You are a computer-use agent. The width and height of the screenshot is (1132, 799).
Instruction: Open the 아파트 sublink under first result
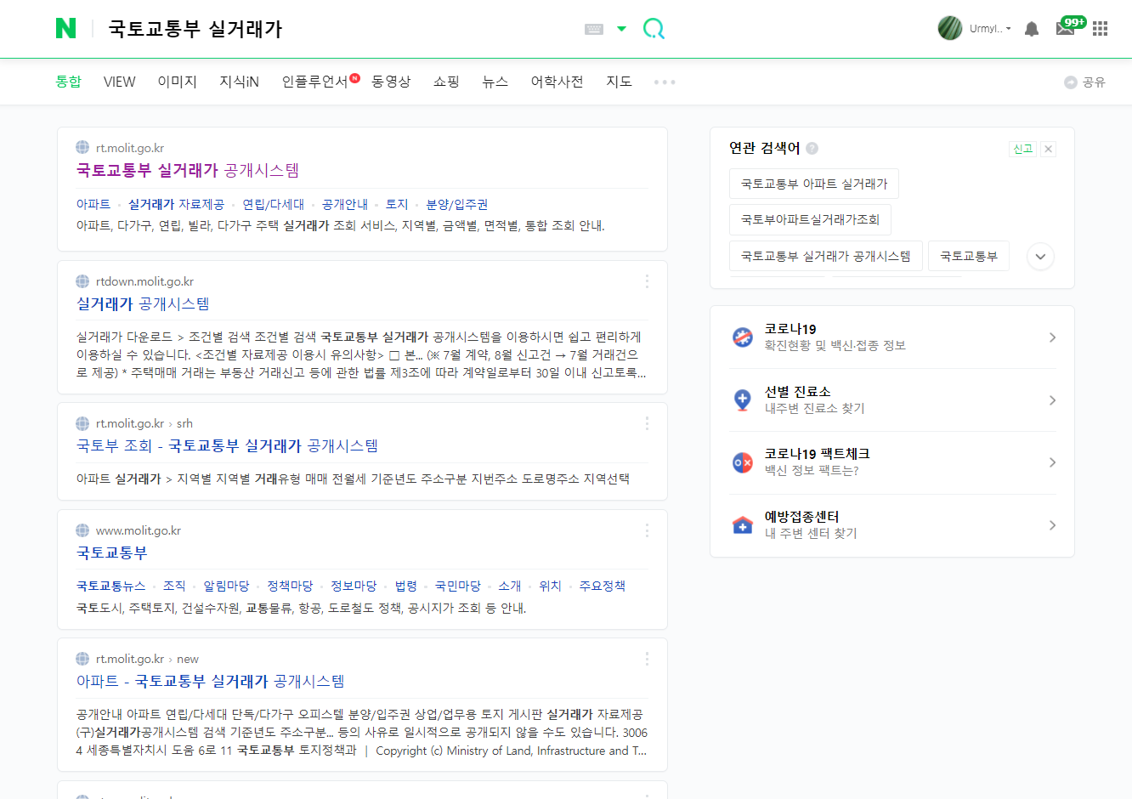[x=93, y=204]
